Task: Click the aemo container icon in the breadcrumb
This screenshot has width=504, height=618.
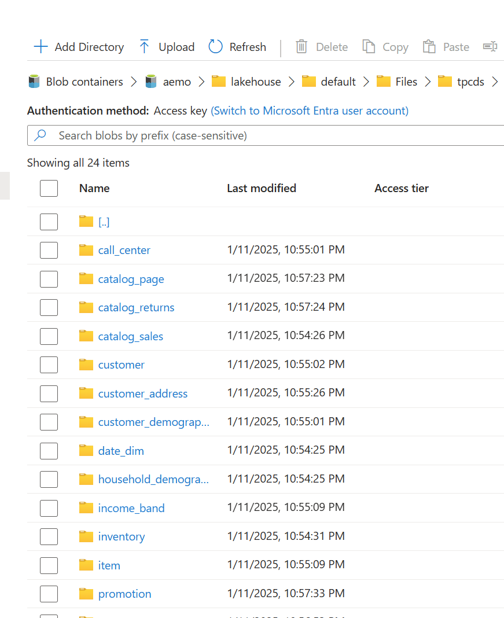Action: (x=150, y=82)
